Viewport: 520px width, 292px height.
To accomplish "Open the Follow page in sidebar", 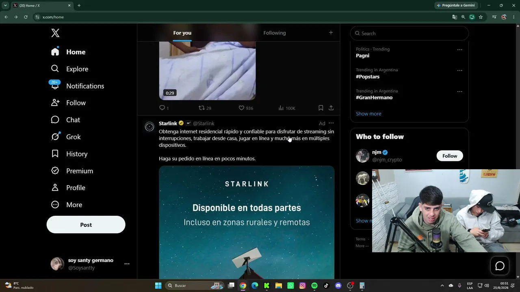I will point(68,103).
